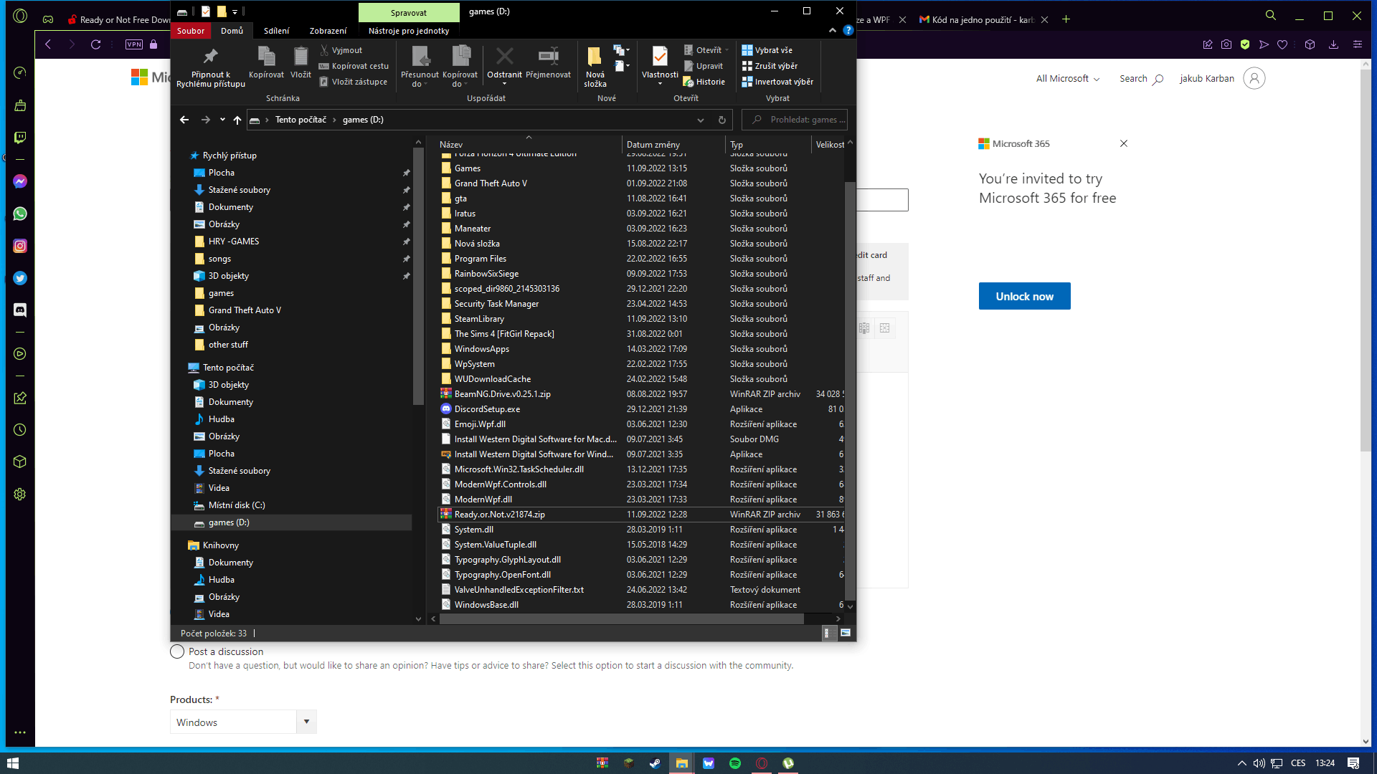Click the Messenger icon in Opera sidebar
1377x774 pixels.
[20, 182]
